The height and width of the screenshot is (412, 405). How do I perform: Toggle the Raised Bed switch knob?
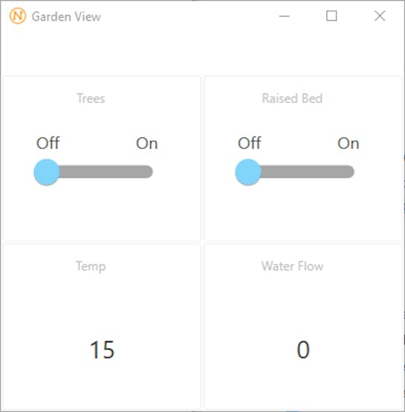click(x=248, y=172)
